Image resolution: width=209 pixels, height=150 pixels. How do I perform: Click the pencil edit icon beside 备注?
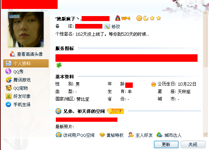point(107,26)
